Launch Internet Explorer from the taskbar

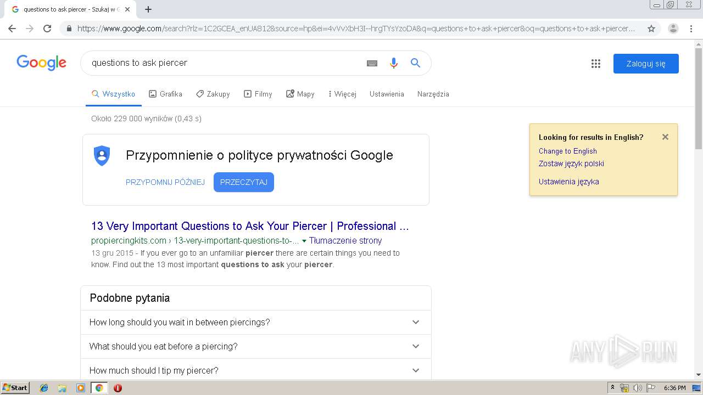[x=44, y=388]
